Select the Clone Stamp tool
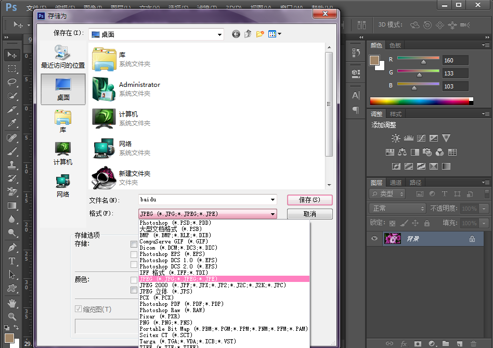Image resolution: width=493 pixels, height=348 pixels. point(12,165)
